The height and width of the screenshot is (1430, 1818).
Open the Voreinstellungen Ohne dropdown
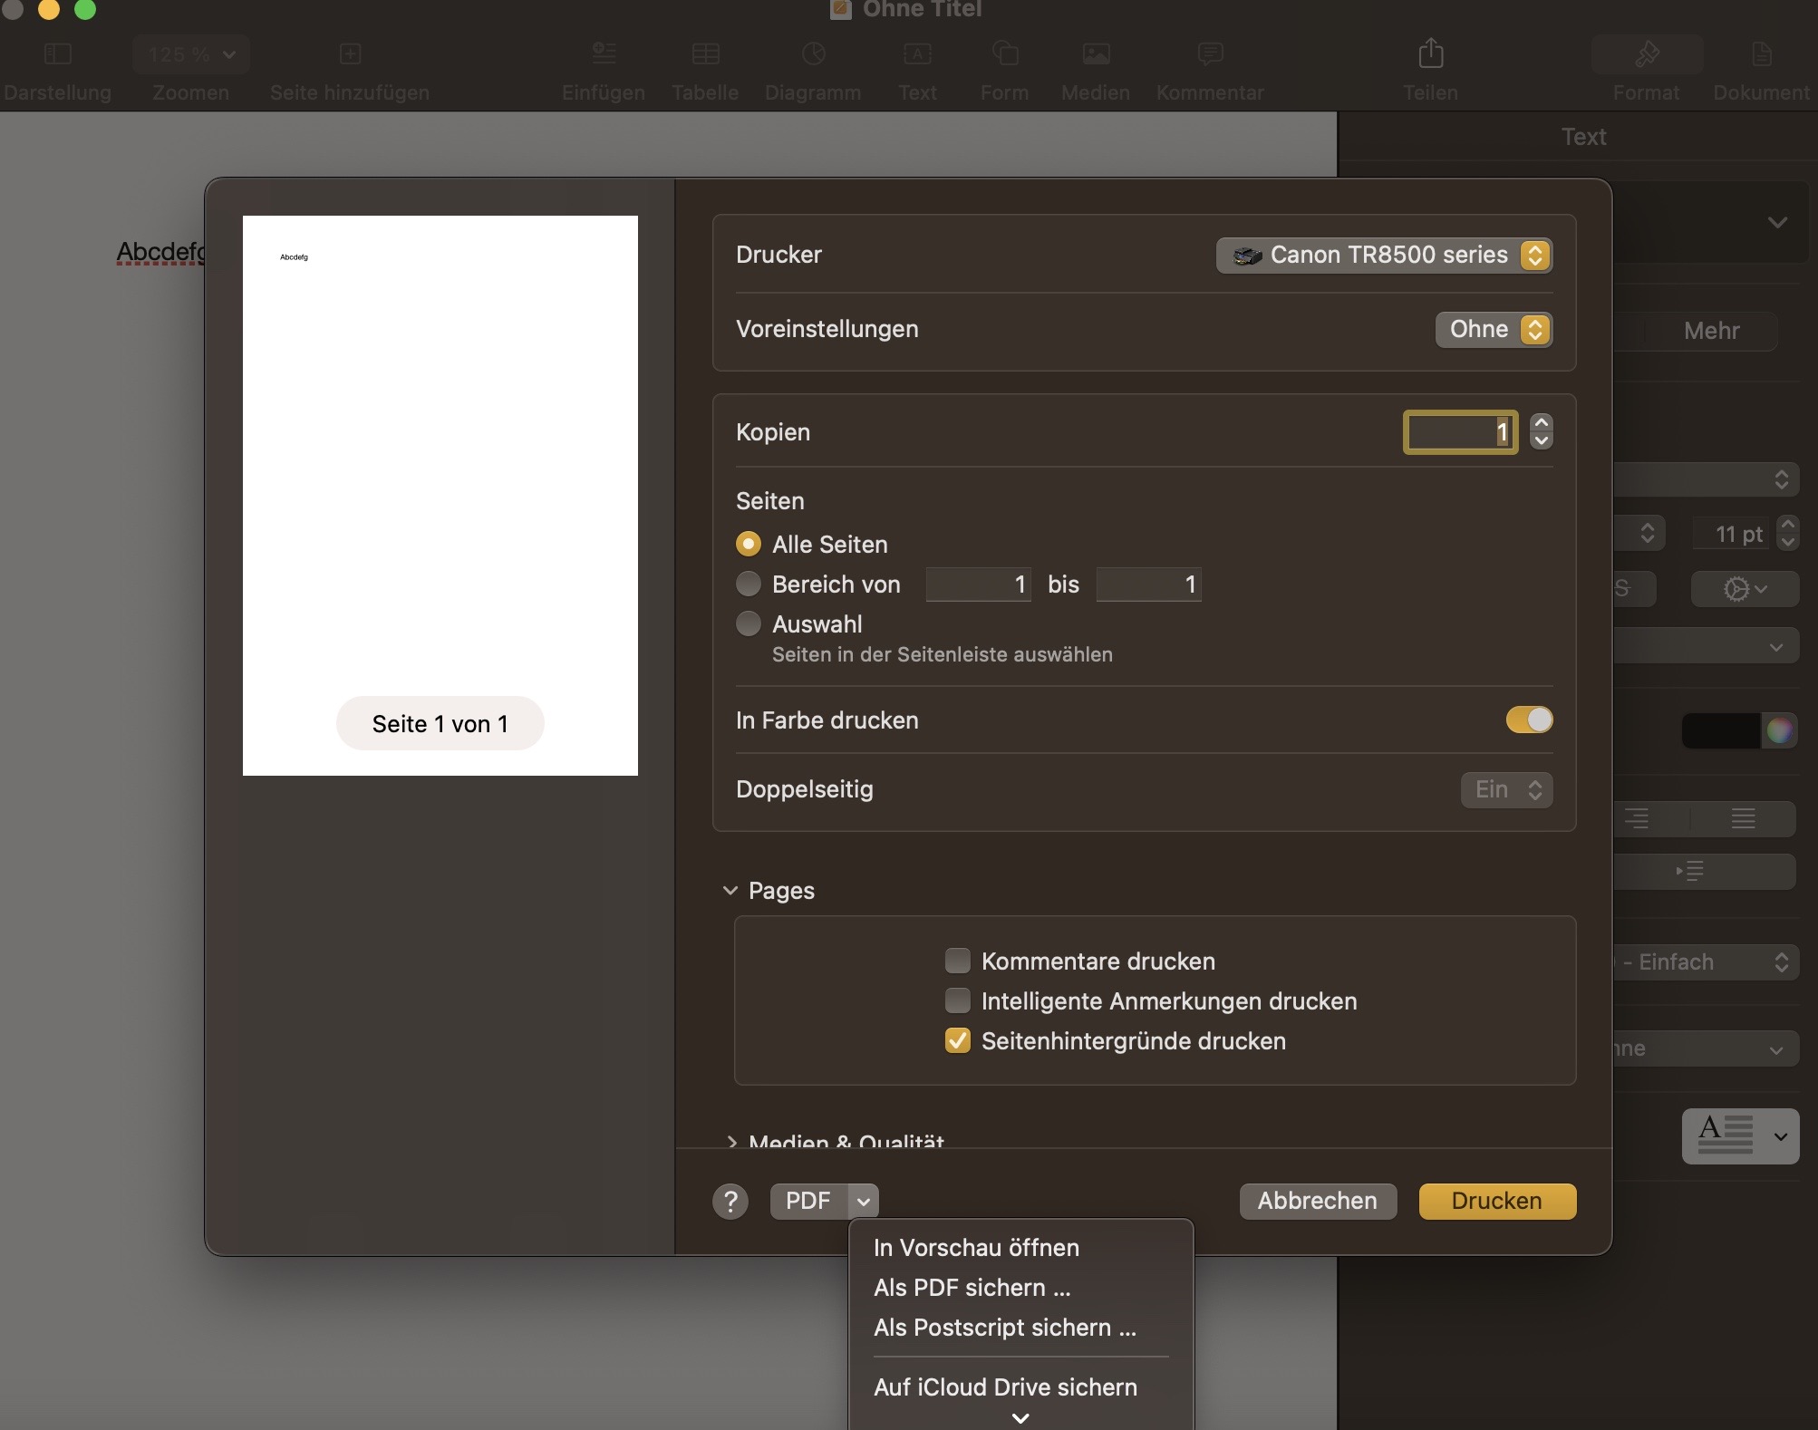1494,330
